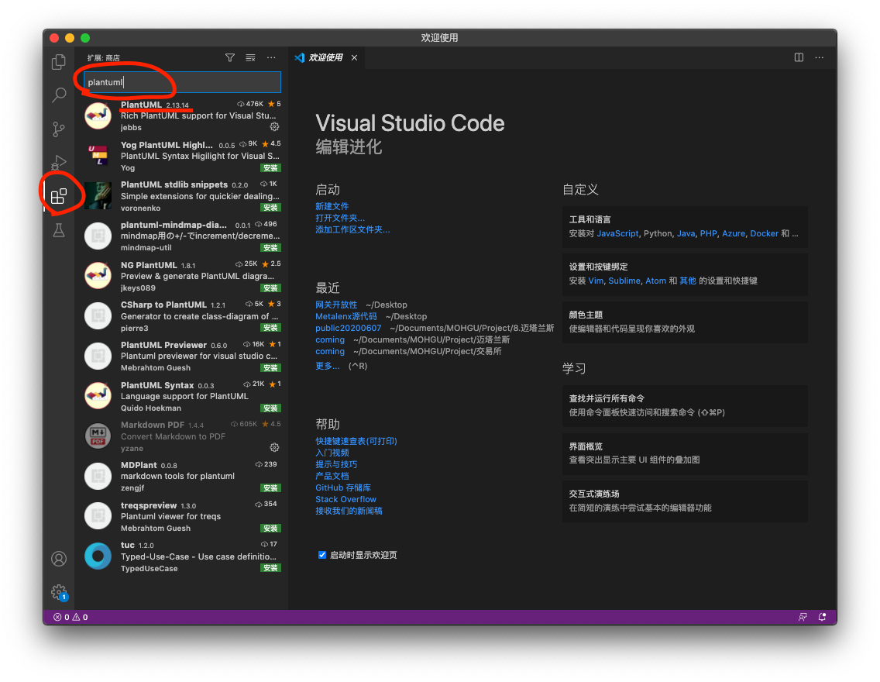Image resolution: width=880 pixels, height=682 pixels.
Task: Open the Extensions view icon
Action: click(59, 196)
